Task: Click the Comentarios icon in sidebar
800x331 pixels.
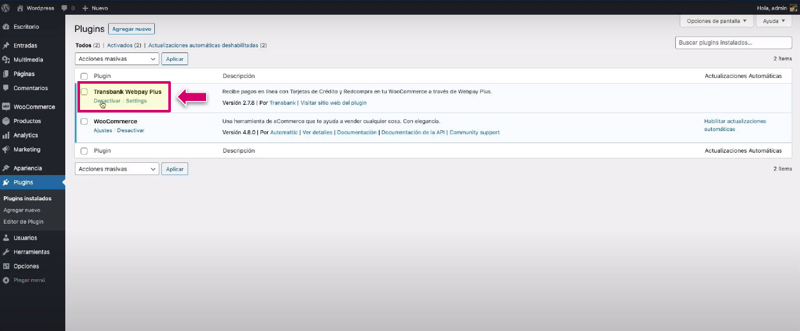Action: tap(6, 88)
